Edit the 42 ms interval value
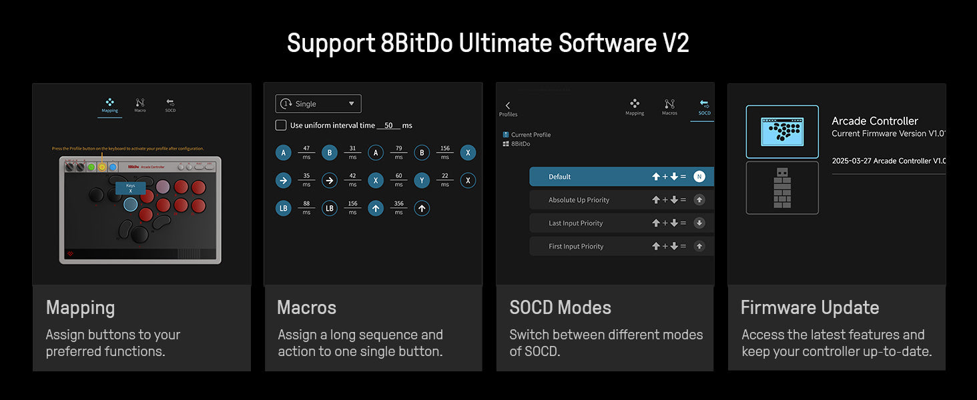This screenshot has width=977, height=400. [352, 176]
